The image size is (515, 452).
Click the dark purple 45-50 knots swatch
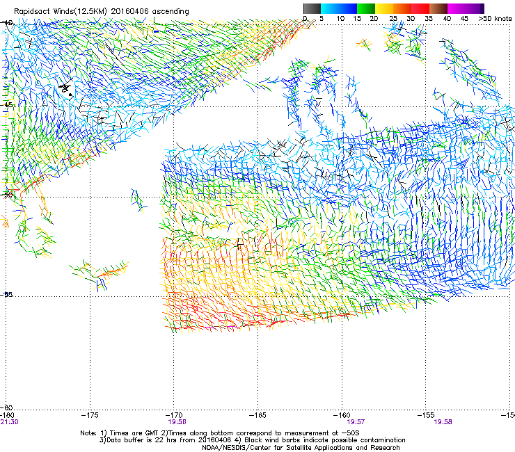point(475,8)
